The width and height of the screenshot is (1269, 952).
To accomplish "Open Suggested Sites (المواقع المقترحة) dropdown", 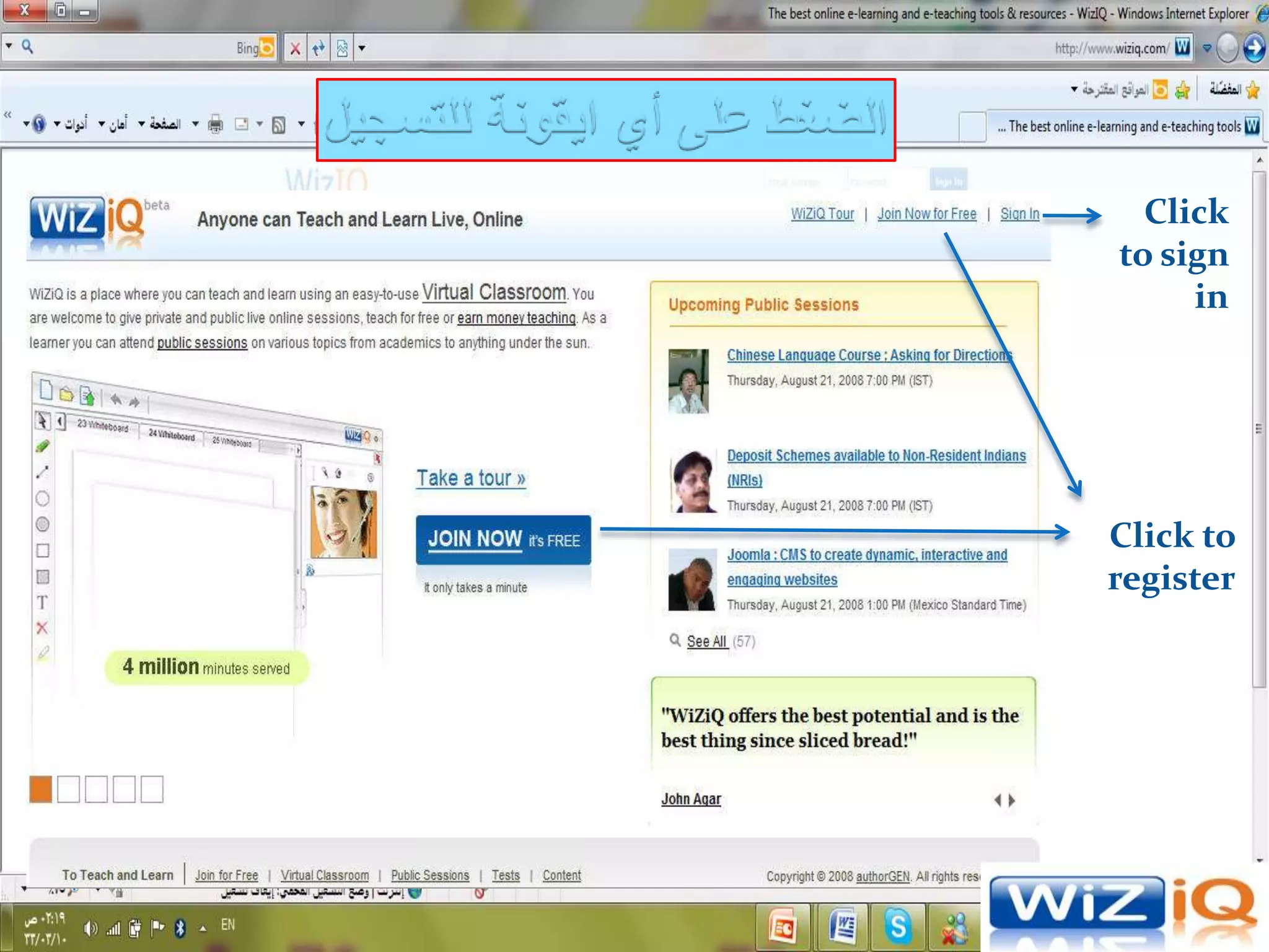I will point(1119,90).
